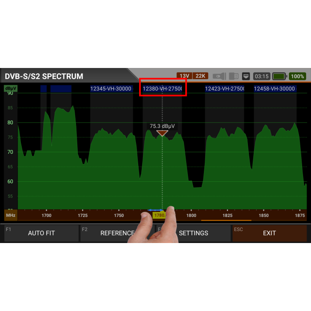Viewport: 311px width, 311px height.
Task: Select transponder 12380-VH-27500
Action: click(163, 88)
